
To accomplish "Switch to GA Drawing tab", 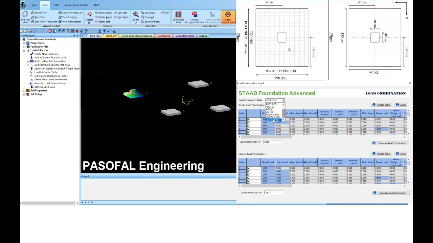I will tap(164, 36).
